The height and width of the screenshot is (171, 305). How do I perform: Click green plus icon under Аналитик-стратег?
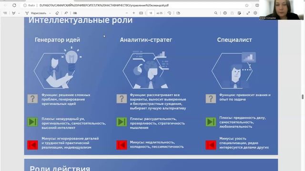coord(122,122)
